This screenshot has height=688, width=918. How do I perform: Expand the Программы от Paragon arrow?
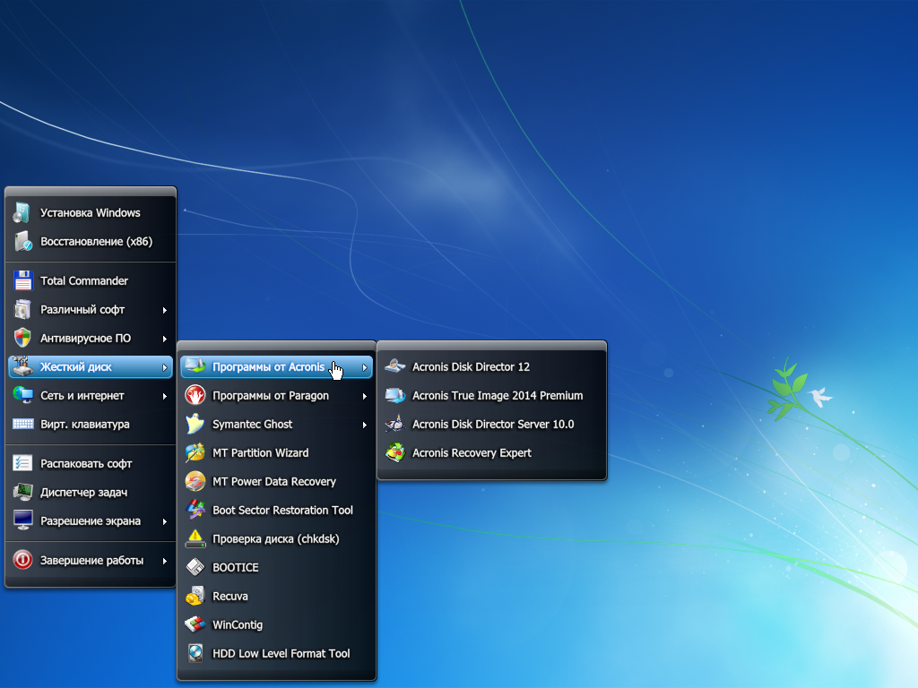tap(364, 396)
